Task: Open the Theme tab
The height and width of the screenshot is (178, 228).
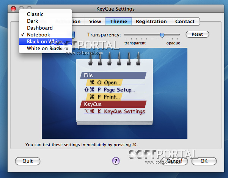Action: point(119,22)
